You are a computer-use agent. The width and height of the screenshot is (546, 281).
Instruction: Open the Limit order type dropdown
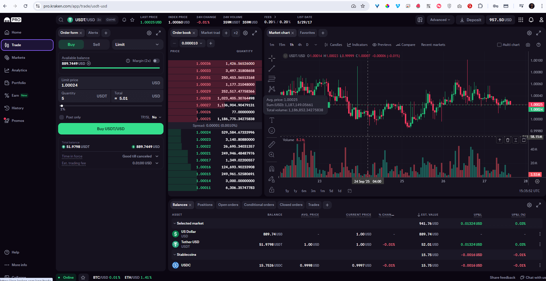click(x=137, y=44)
